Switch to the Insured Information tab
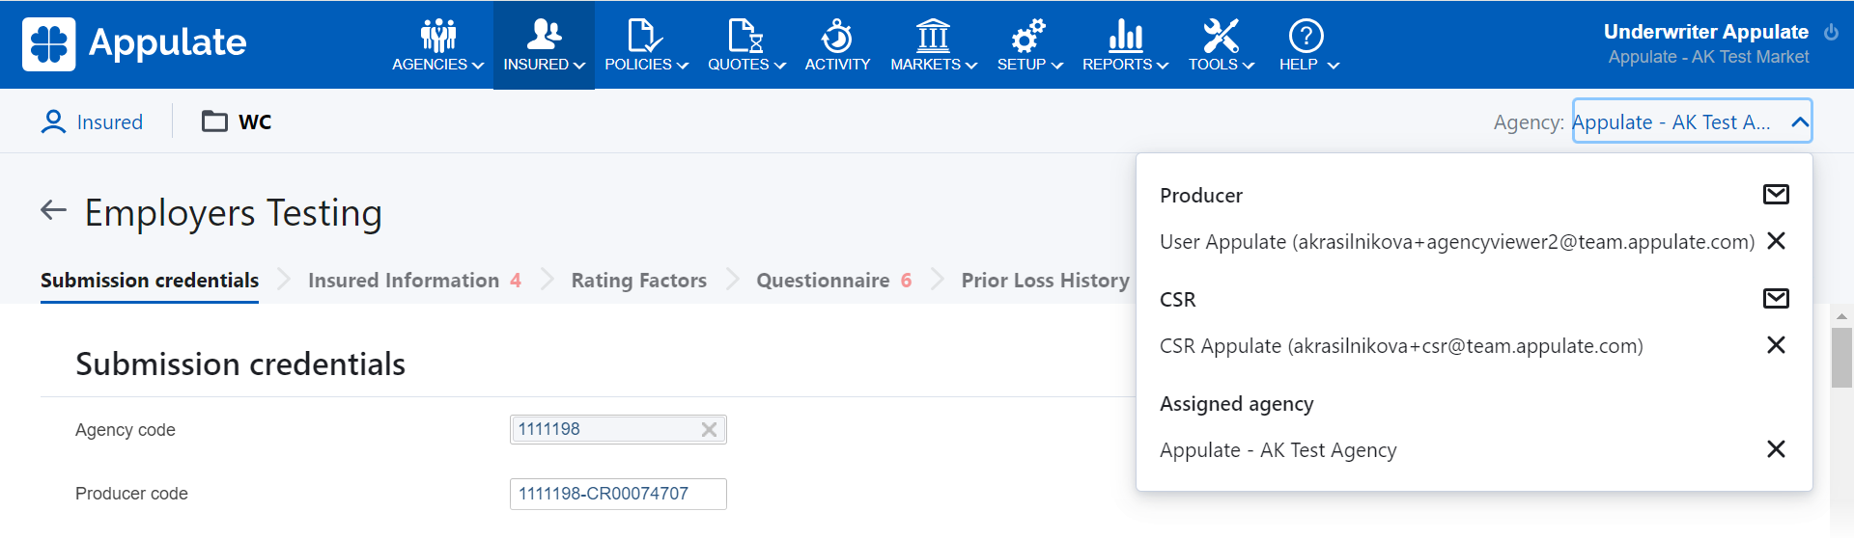The image size is (1854, 539). (x=404, y=281)
